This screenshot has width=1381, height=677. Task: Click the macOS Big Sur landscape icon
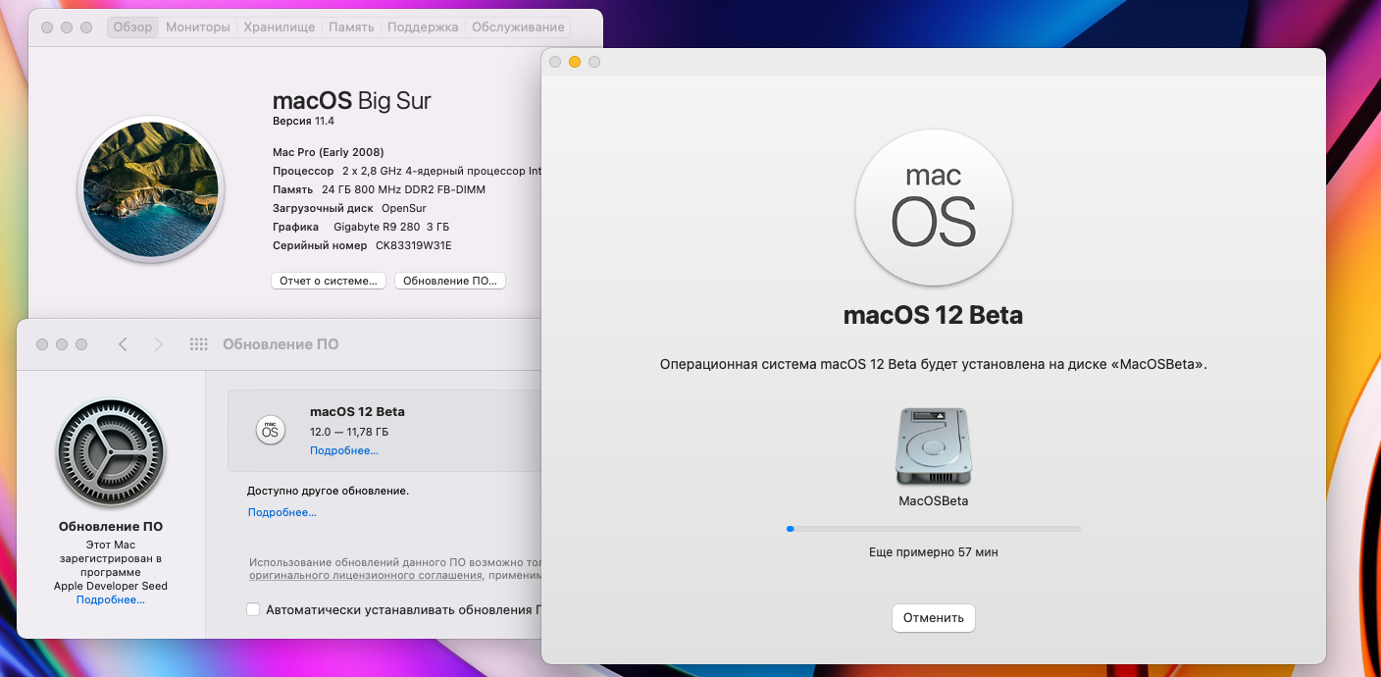pyautogui.click(x=151, y=189)
